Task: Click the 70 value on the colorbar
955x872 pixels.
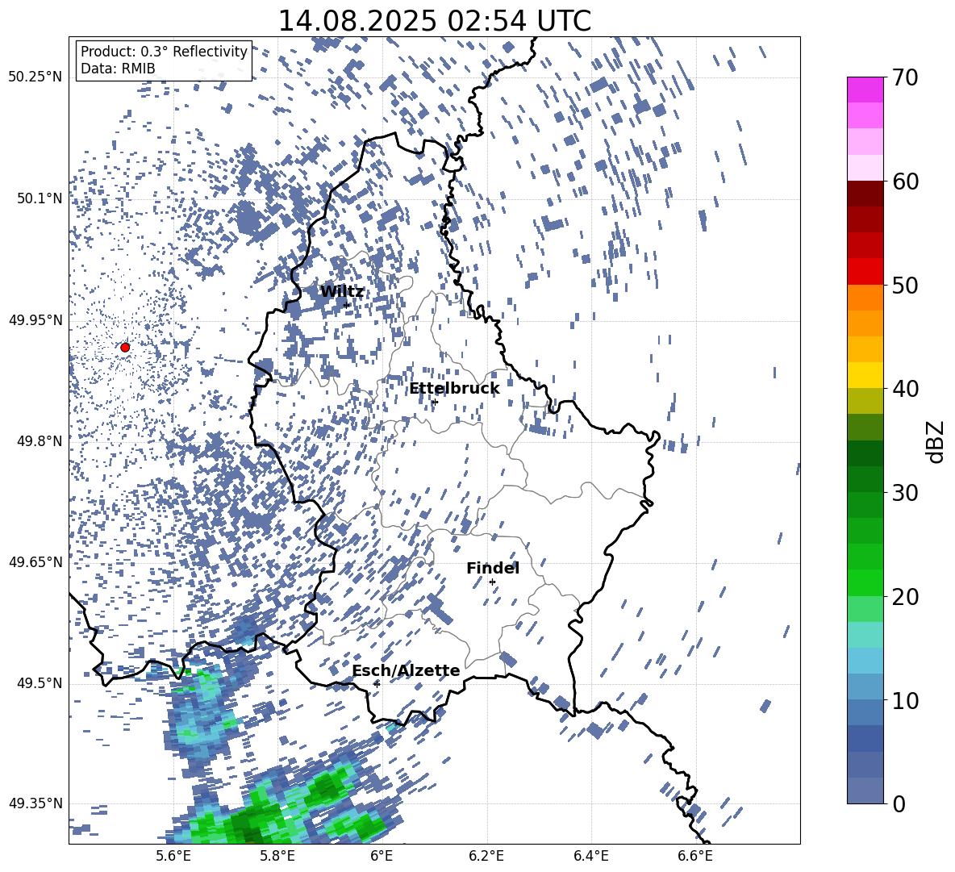Action: (x=904, y=77)
